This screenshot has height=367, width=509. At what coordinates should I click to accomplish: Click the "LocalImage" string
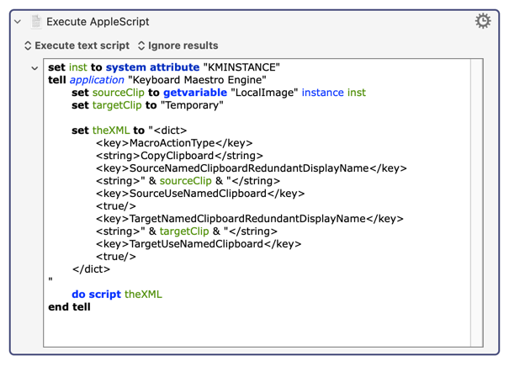264,93
